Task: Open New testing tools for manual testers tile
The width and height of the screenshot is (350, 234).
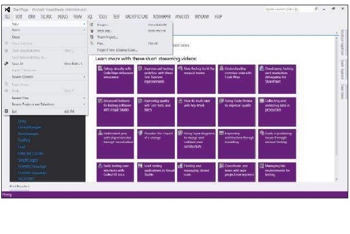Action: 196,79
